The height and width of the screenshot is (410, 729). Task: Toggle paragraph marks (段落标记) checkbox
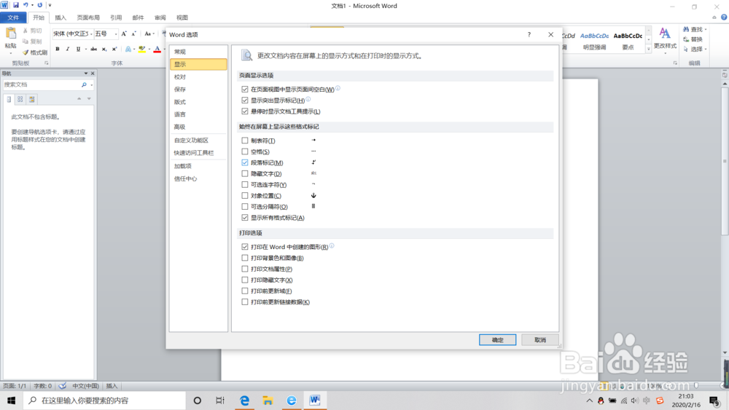coord(244,162)
